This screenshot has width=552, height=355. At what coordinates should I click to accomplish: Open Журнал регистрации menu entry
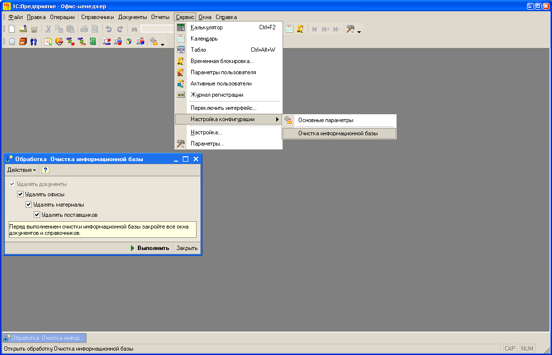tap(228, 95)
